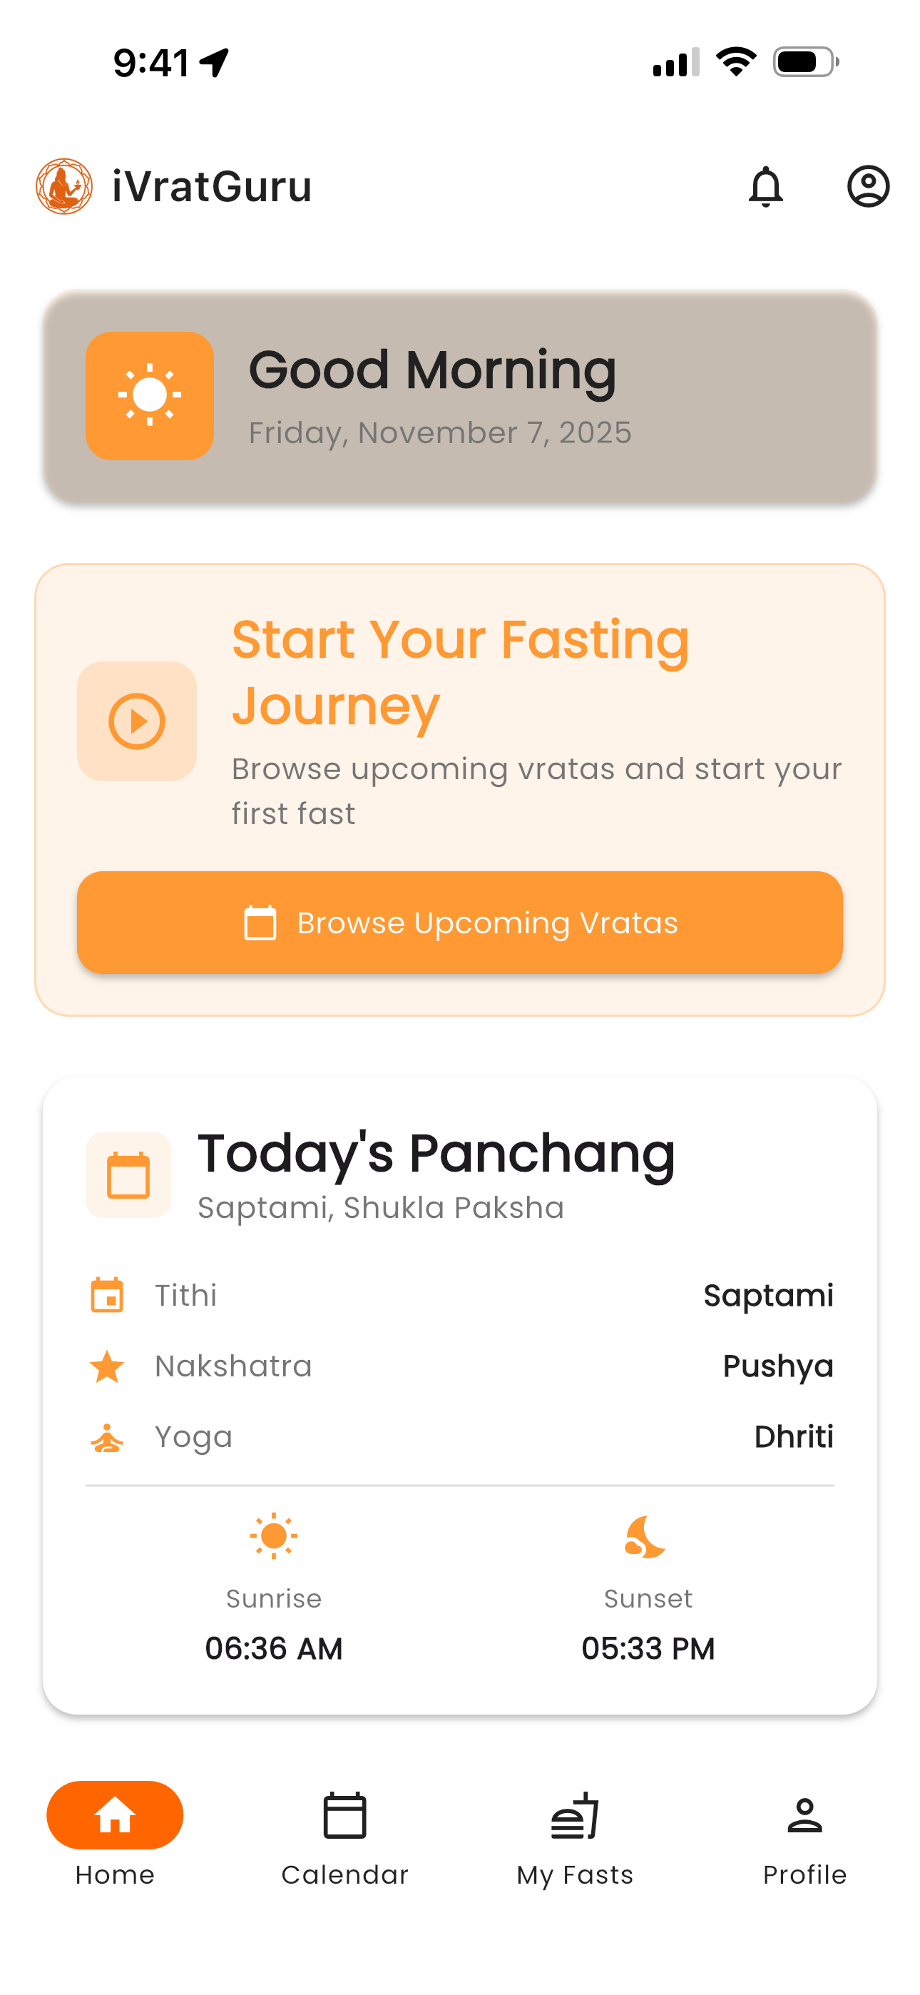Tap the Saptami tithi value
The height and width of the screenshot is (1995, 920).
(767, 1295)
